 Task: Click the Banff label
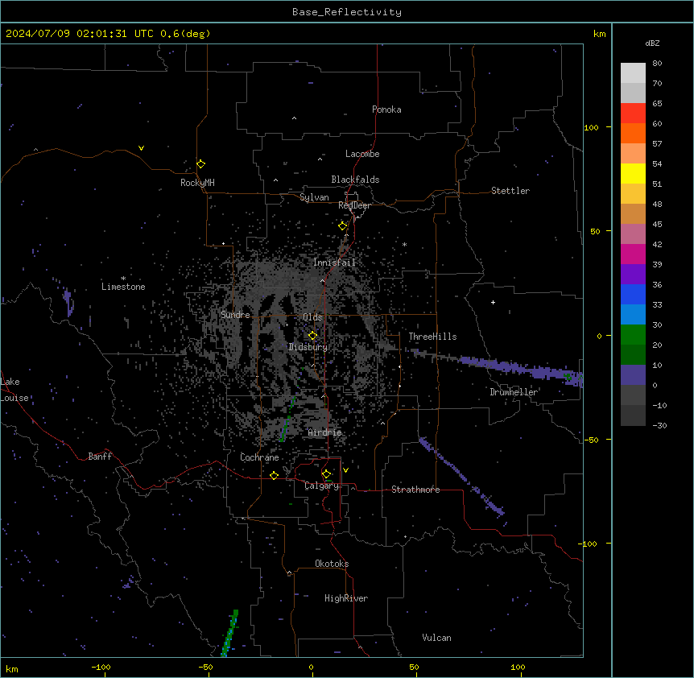point(100,457)
